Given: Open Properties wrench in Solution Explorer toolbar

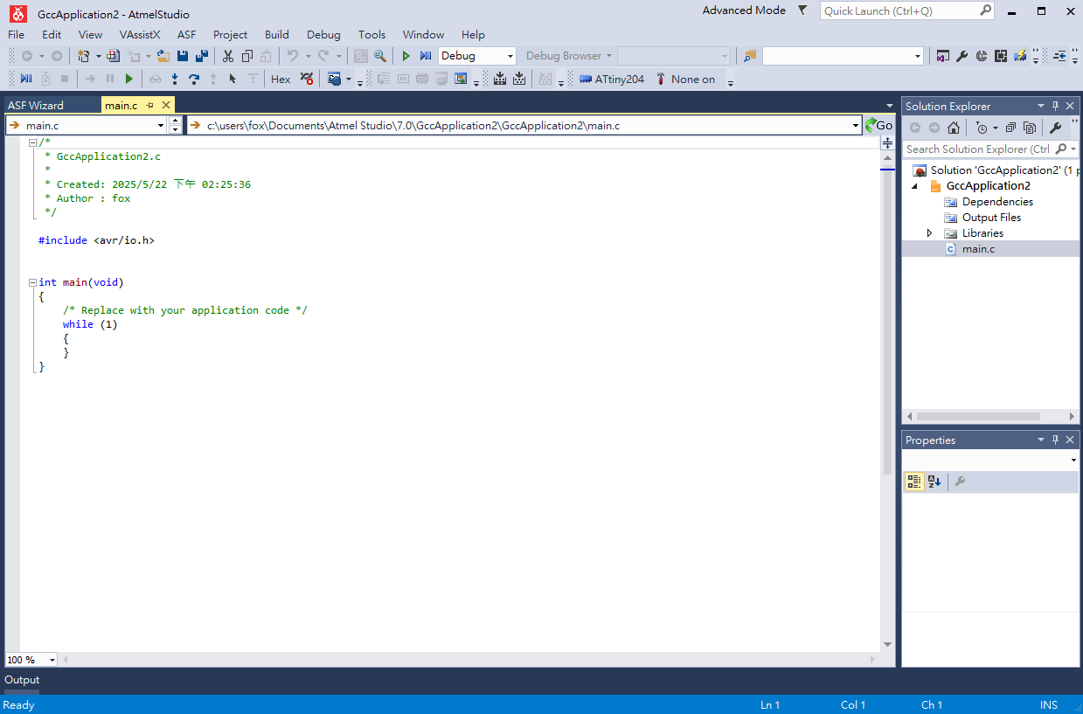Looking at the screenshot, I should 1056,128.
